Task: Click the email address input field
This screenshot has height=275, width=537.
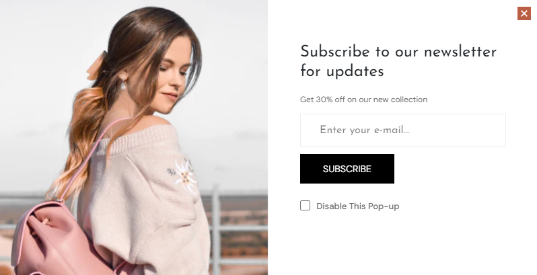Action: 402,130
